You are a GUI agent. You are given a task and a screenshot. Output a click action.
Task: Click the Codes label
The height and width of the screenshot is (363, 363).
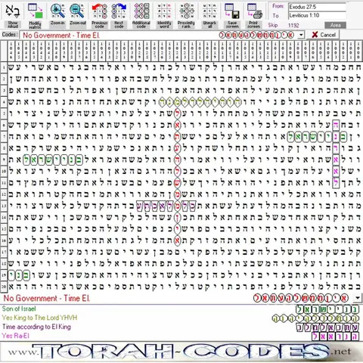point(10,35)
